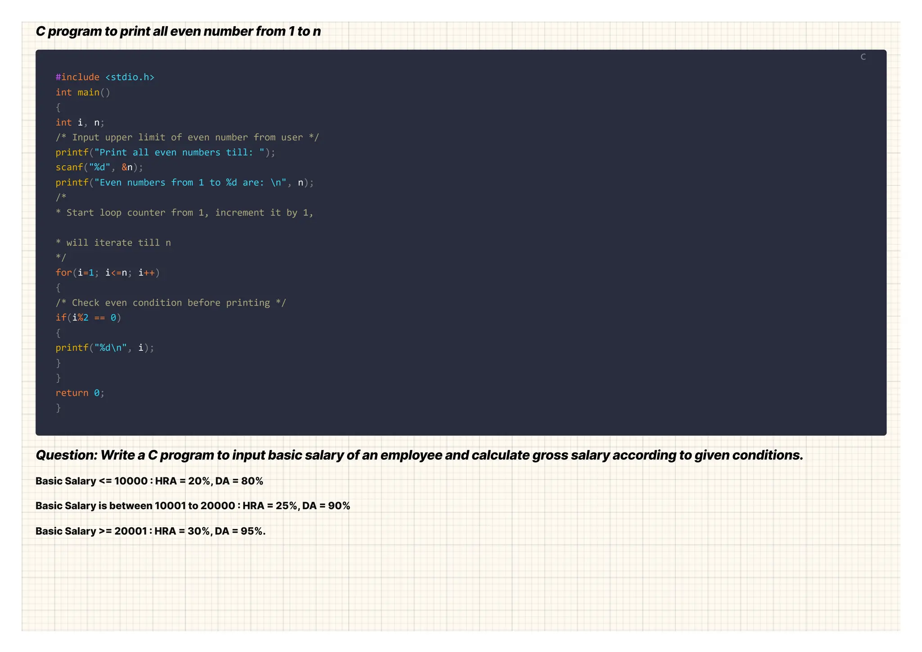Image resolution: width=922 pixels, height=652 pixels.
Task: Click the line 'Basic Salary is between 10001 to 20000'
Action: tap(193, 506)
